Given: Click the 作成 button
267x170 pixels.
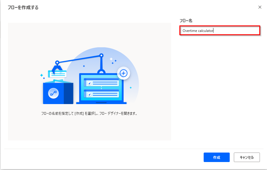Looking at the screenshot, I should coord(217,157).
